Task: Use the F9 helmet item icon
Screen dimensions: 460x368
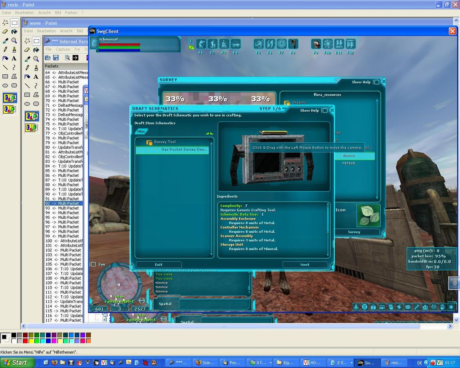Action: (316, 44)
